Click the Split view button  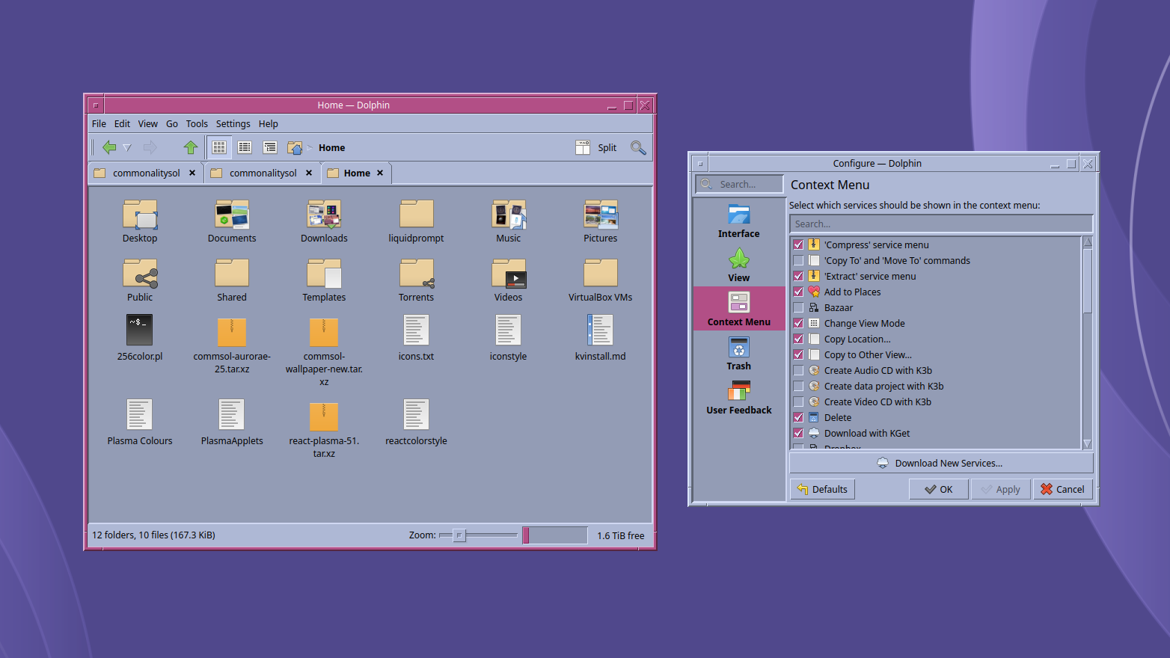pos(596,147)
